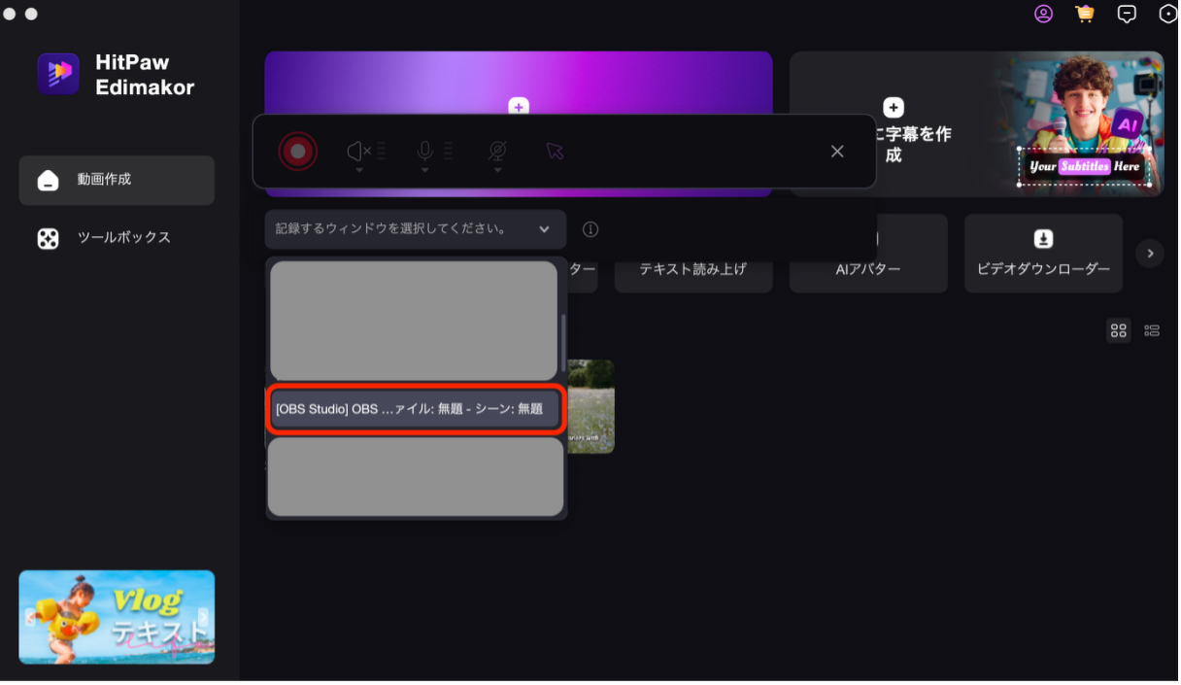The image size is (1181, 685).
Task: Open the 記録するウィンドウを選択してください dropdown
Action: pyautogui.click(x=415, y=229)
